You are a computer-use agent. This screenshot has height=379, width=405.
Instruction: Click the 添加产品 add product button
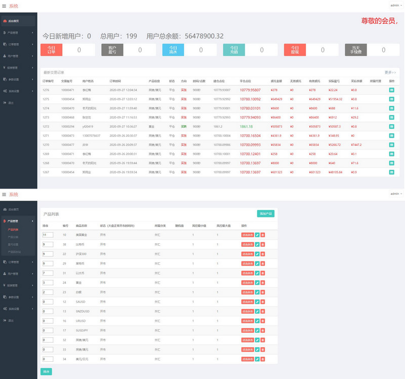click(265, 213)
